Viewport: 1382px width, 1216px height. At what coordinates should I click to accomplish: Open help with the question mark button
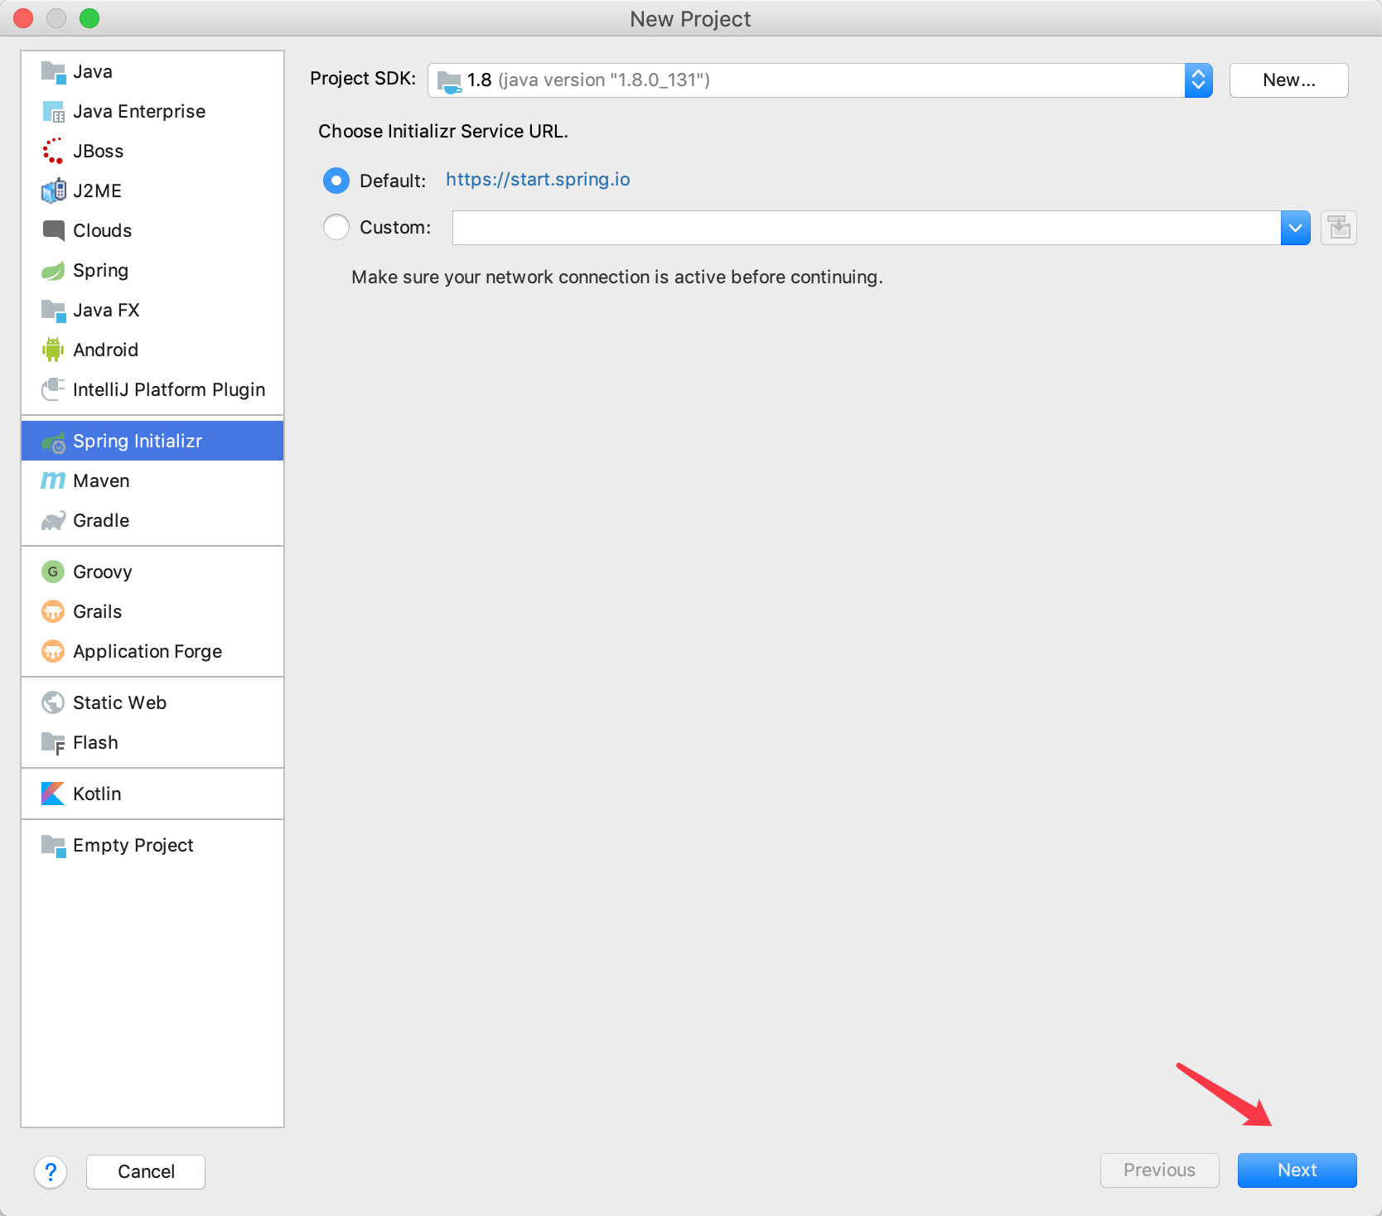[x=51, y=1172]
